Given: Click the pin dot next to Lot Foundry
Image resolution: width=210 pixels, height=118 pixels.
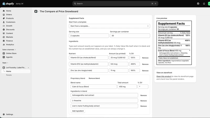Looking at the screenshot, I should coord(28,68).
